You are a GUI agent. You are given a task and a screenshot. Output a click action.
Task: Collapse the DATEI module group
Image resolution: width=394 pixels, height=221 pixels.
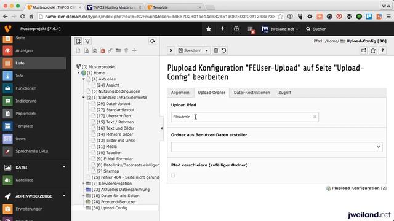click(64, 167)
